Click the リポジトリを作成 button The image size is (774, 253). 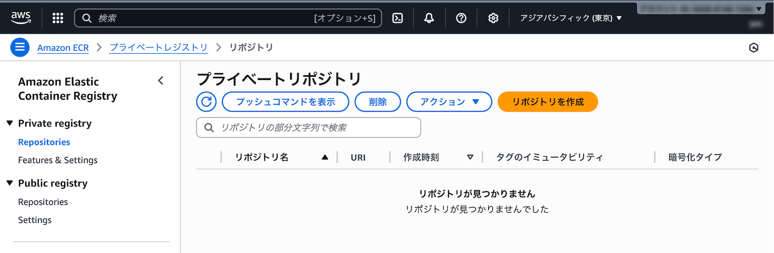(x=547, y=102)
